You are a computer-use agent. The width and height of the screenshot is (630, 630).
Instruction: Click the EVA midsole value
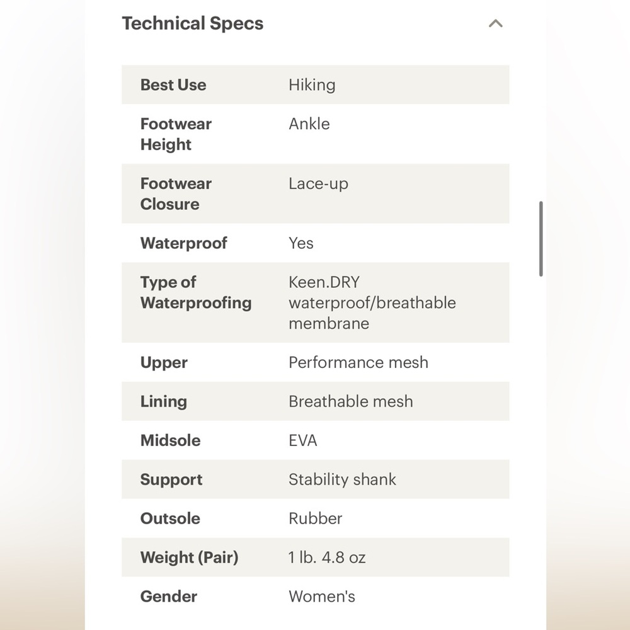coord(303,440)
